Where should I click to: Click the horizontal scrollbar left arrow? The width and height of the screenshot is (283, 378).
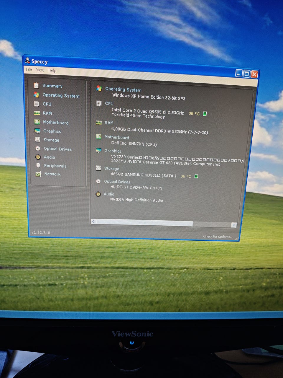click(x=93, y=221)
